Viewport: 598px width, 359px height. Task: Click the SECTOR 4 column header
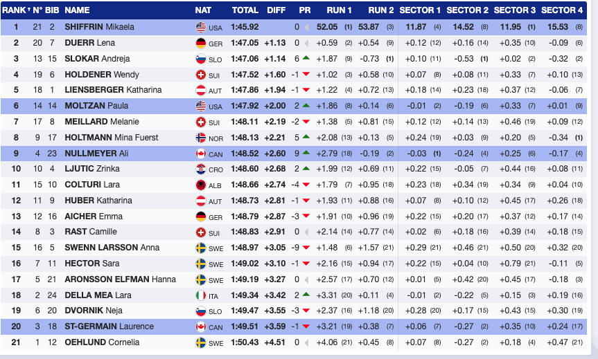[x=562, y=10]
